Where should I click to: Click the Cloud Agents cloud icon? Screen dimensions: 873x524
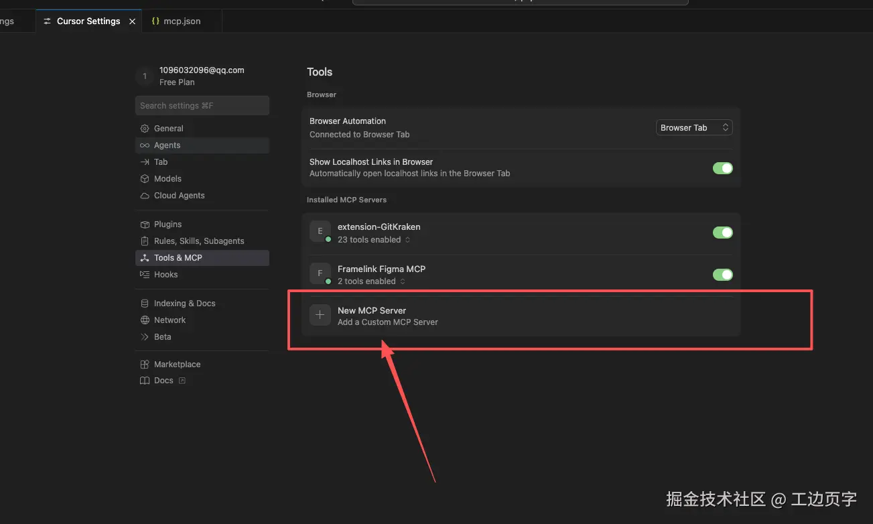coord(144,196)
